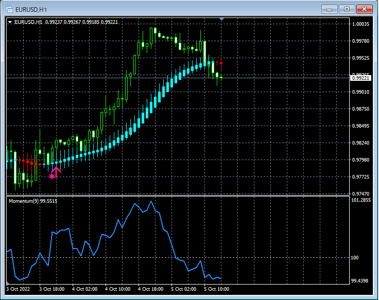Click the 101.2855 momentum scale value
379x300 pixels.
pyautogui.click(x=361, y=200)
